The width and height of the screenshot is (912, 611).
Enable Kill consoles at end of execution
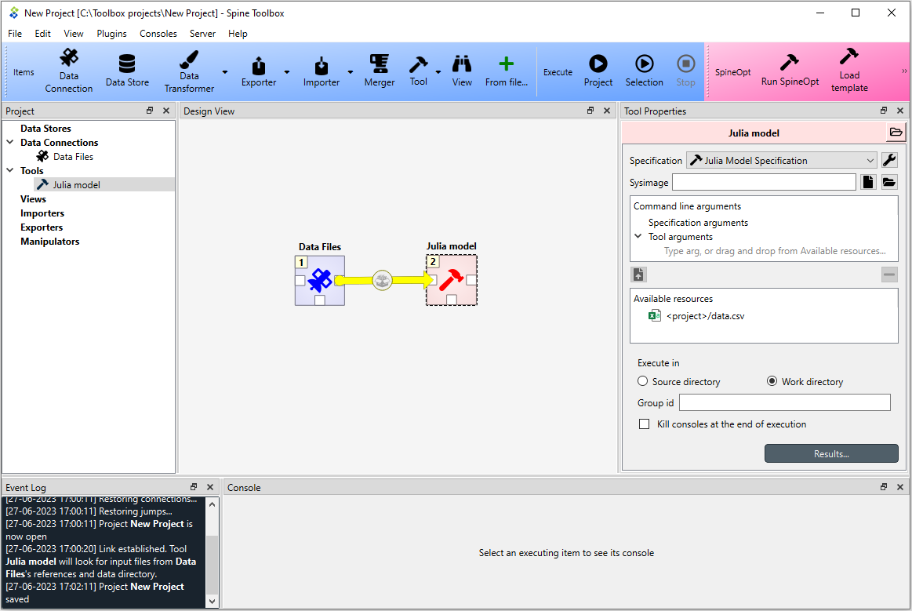tap(645, 424)
